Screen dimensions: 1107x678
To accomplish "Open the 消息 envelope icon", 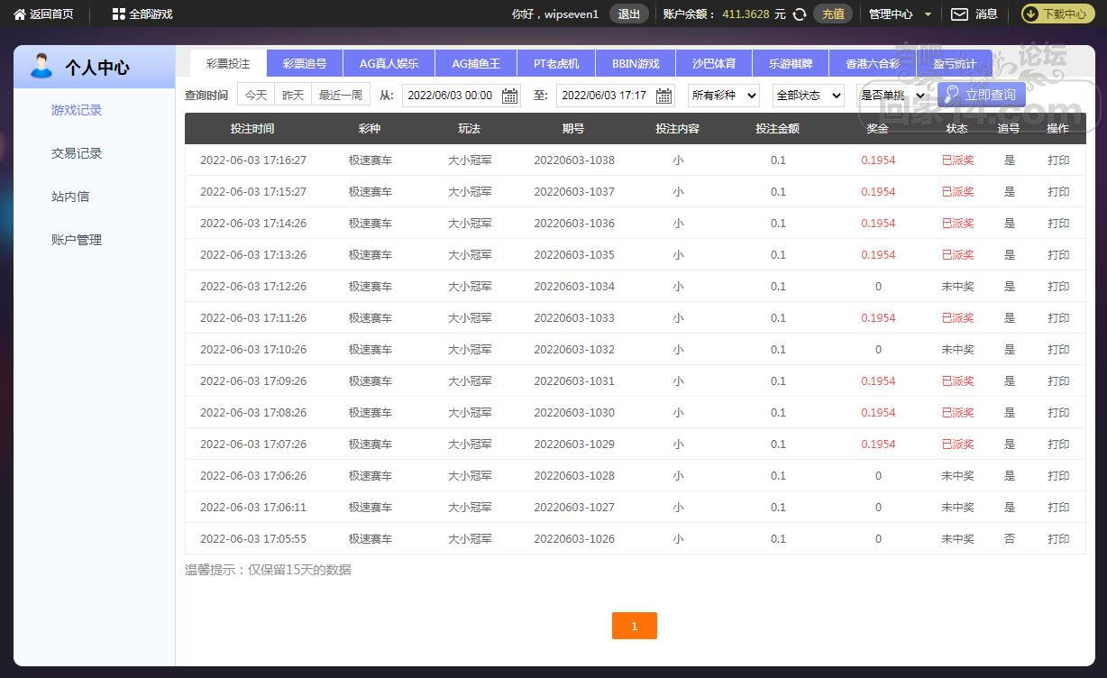I will point(960,14).
